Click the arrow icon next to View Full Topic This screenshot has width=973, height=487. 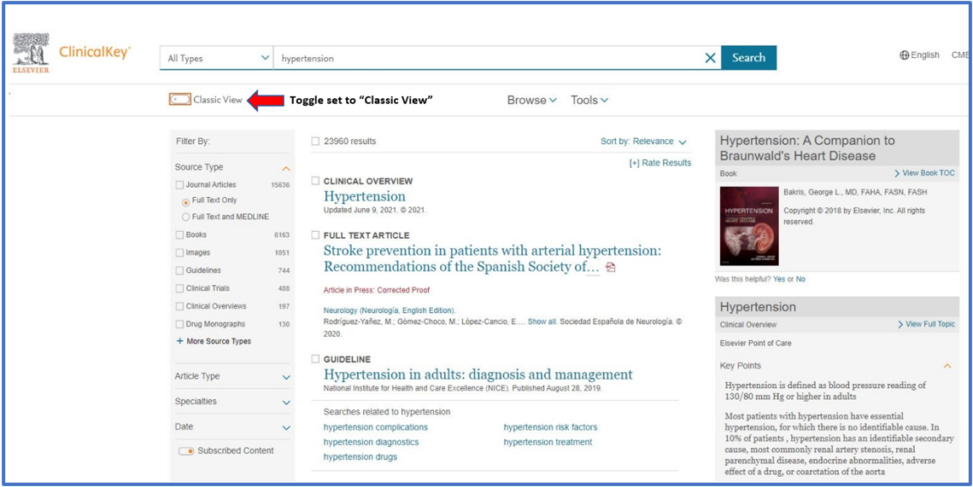pyautogui.click(x=900, y=324)
